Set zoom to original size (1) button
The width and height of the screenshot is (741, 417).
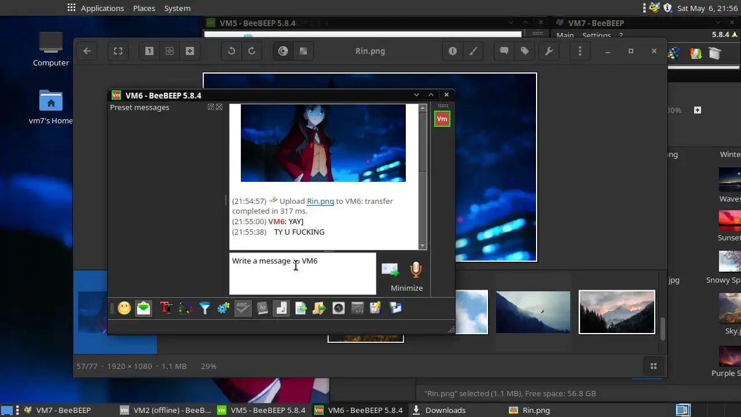(149, 51)
